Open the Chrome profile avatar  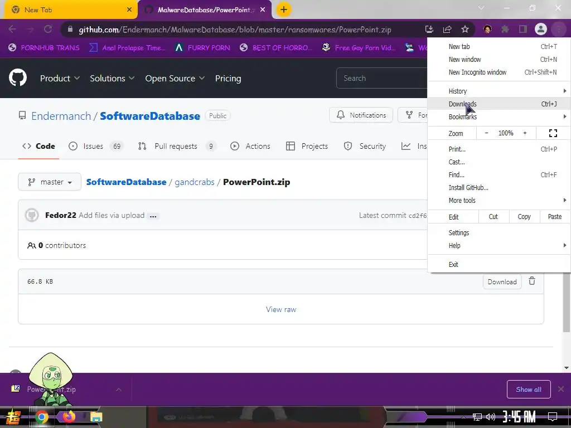[541, 29]
